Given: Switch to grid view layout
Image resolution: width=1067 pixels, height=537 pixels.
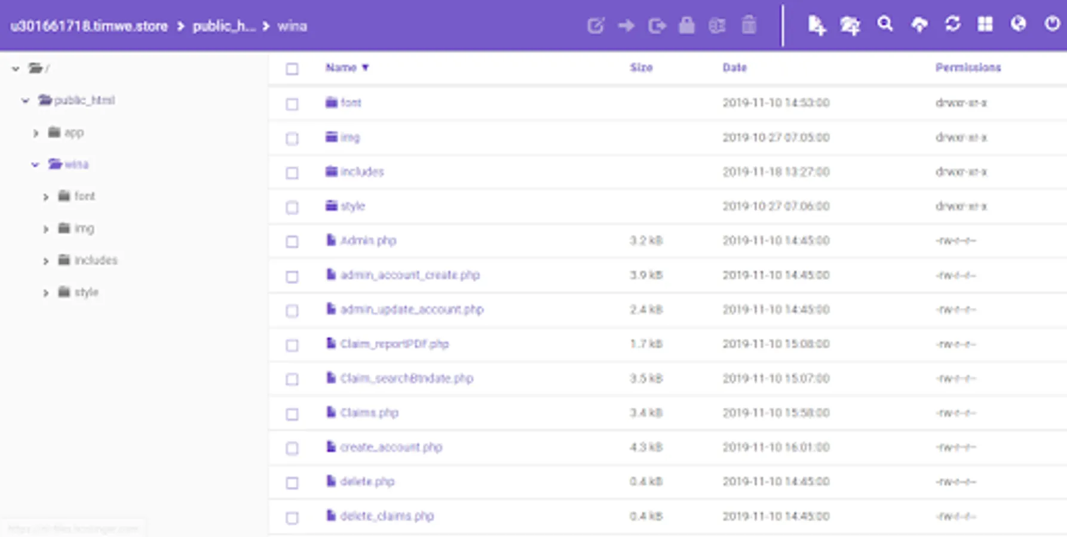Looking at the screenshot, I should (985, 25).
